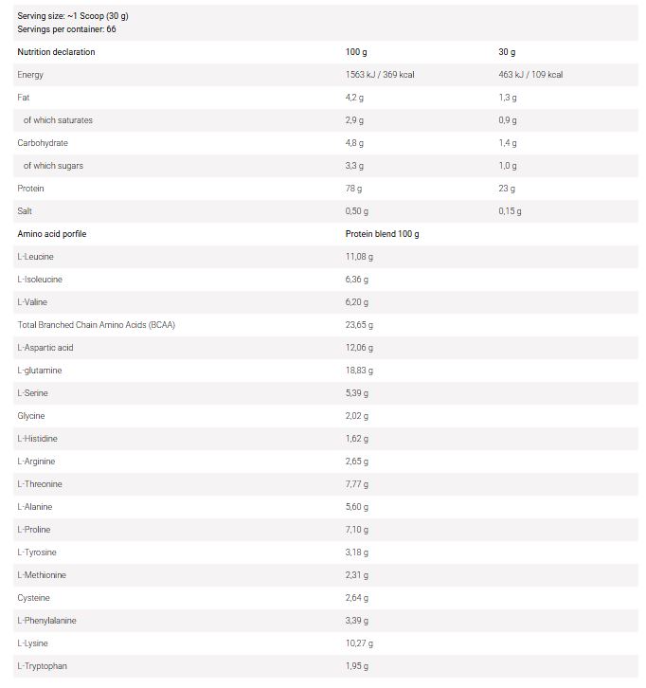Viewport: 646px width, 688px height.
Task: Select the 'of which saturates' row
Action: click(x=326, y=120)
